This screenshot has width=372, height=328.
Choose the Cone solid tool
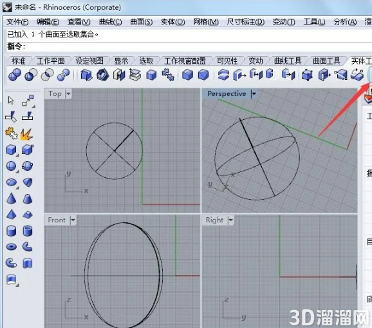click(11, 198)
